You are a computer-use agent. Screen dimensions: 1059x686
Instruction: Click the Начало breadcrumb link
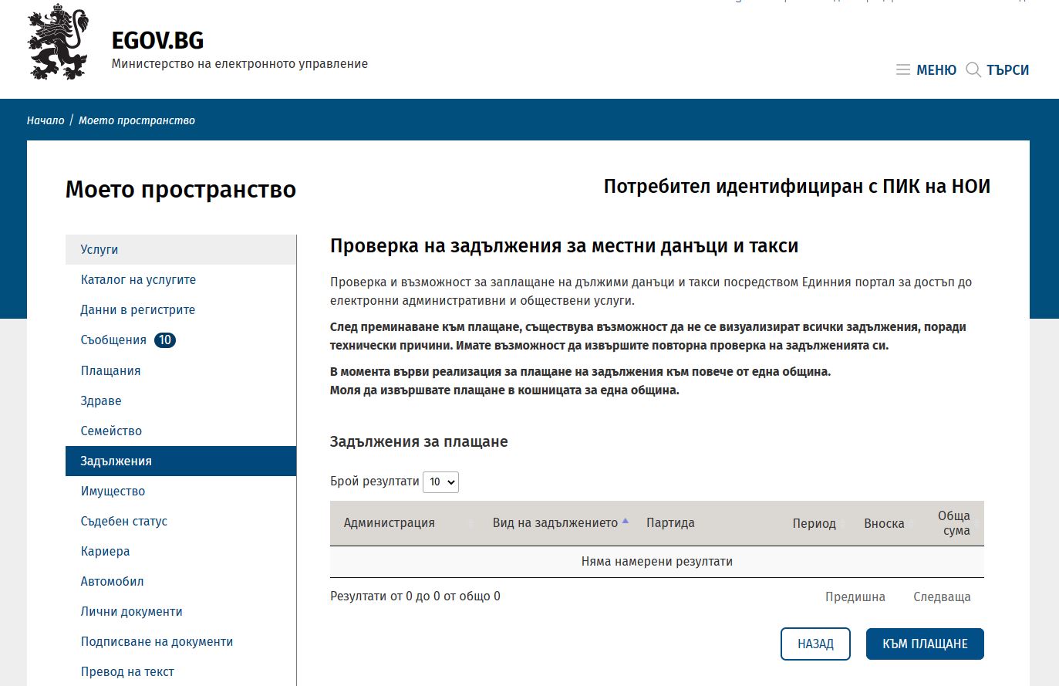point(46,120)
